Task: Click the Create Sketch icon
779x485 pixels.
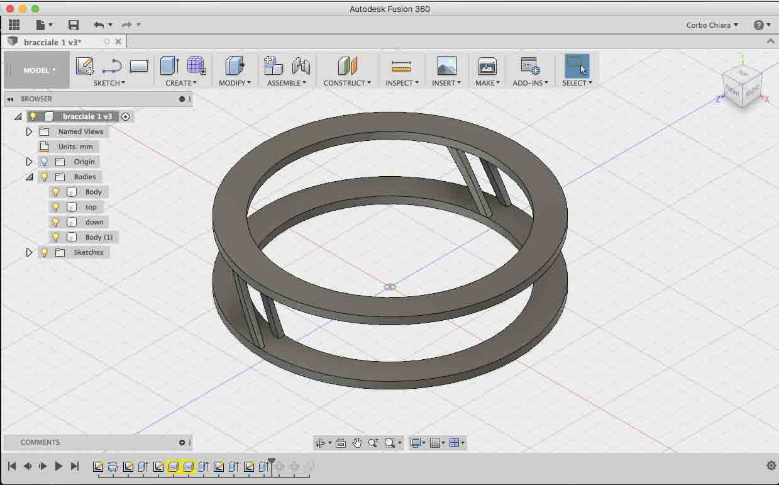Action: (x=84, y=65)
